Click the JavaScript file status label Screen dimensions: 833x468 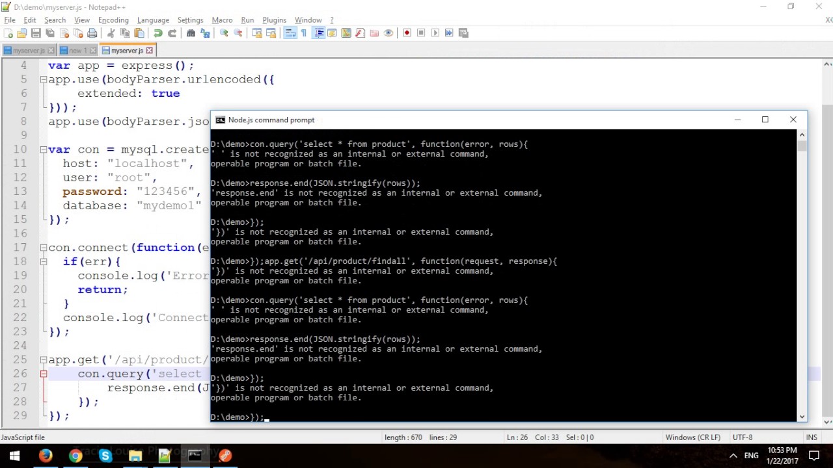(23, 437)
